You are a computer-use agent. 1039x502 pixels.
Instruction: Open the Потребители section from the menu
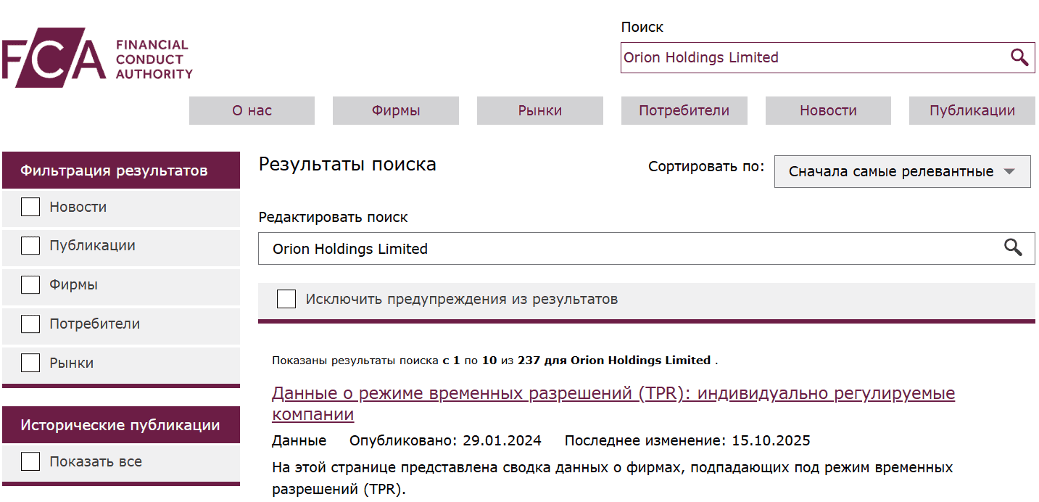tap(684, 110)
